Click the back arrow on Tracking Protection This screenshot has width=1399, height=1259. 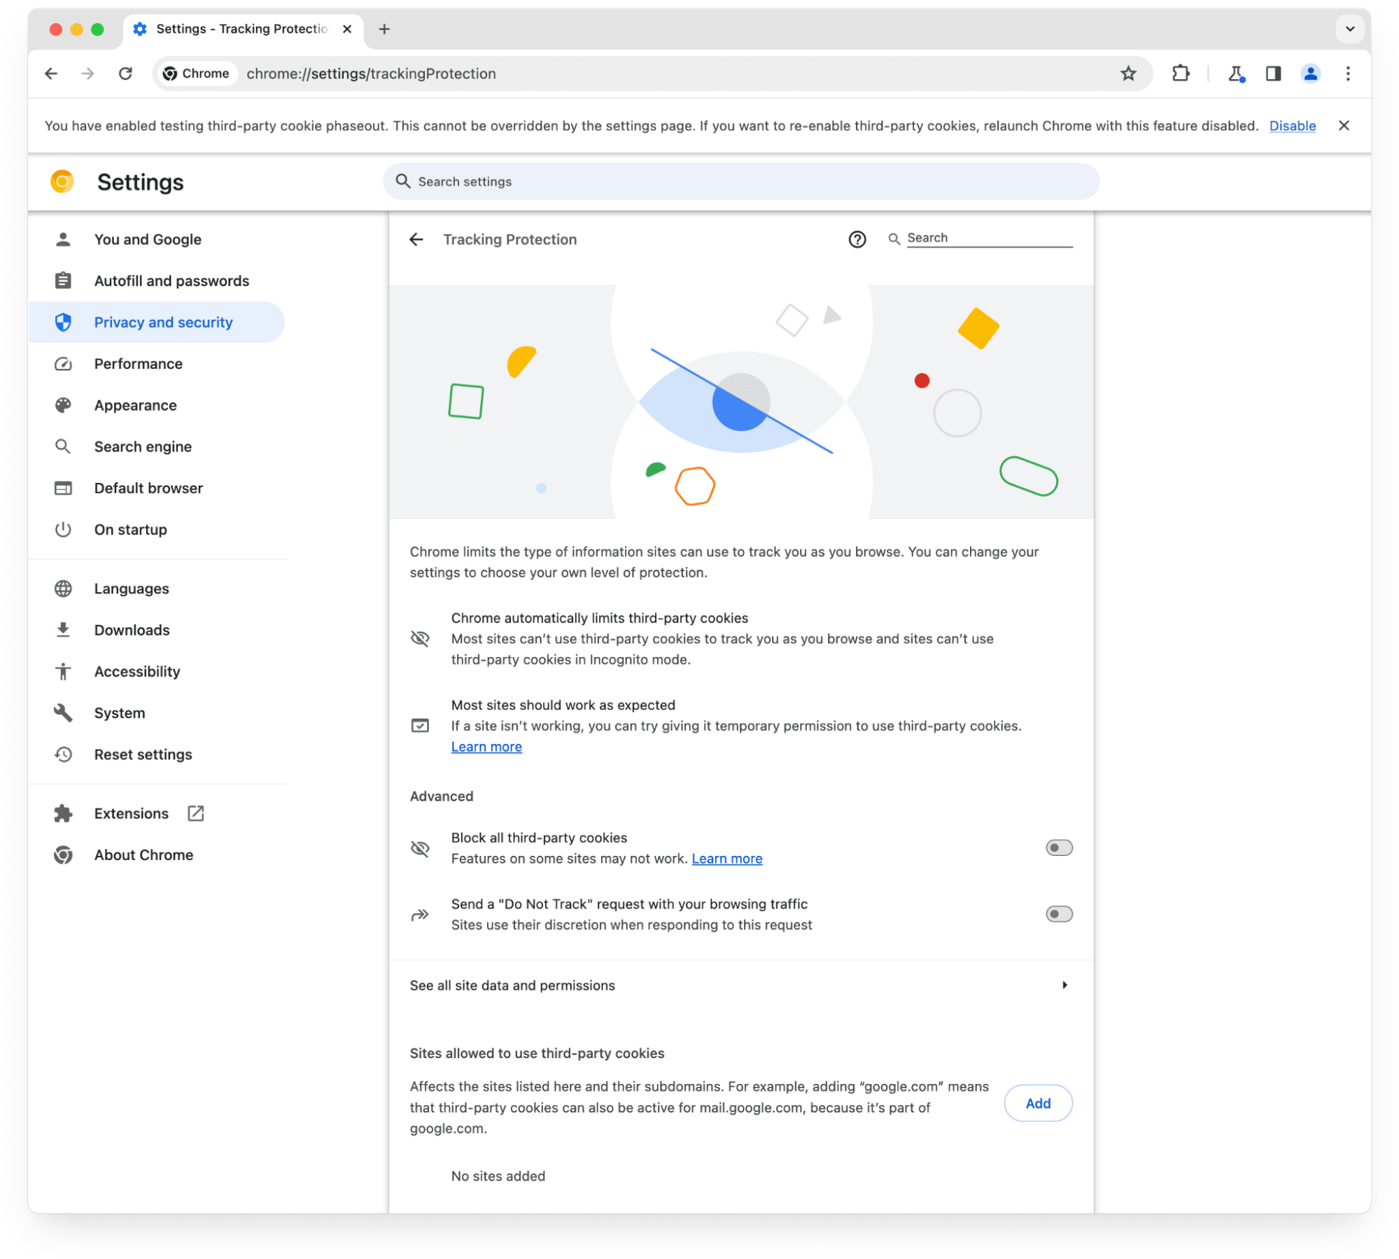[418, 239]
